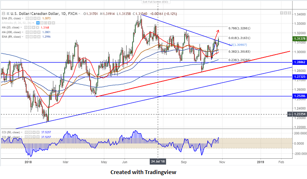This screenshot has height=179, width=307.
Task: Click MA 20 value 1.3168
Action: [45, 28]
